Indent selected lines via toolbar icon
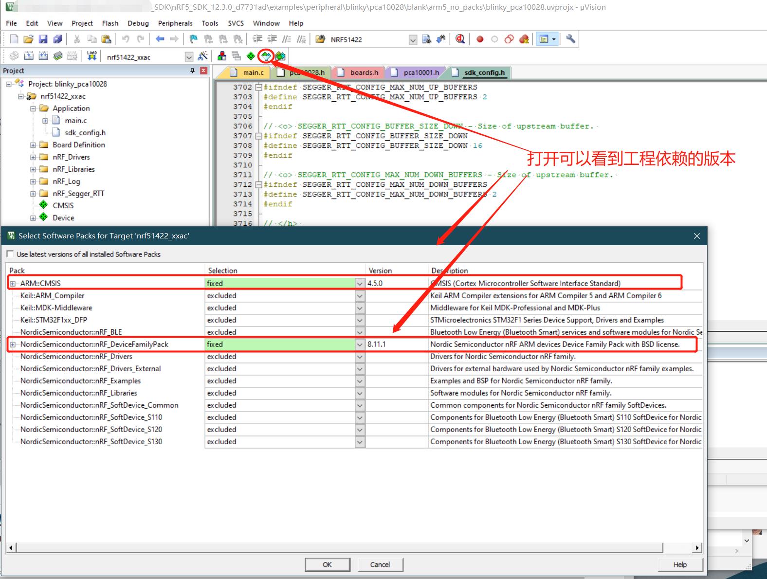Image resolution: width=767 pixels, height=579 pixels. coord(257,39)
